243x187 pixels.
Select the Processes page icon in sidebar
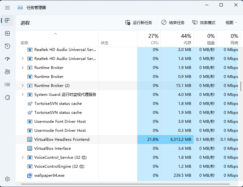click(x=7, y=21)
